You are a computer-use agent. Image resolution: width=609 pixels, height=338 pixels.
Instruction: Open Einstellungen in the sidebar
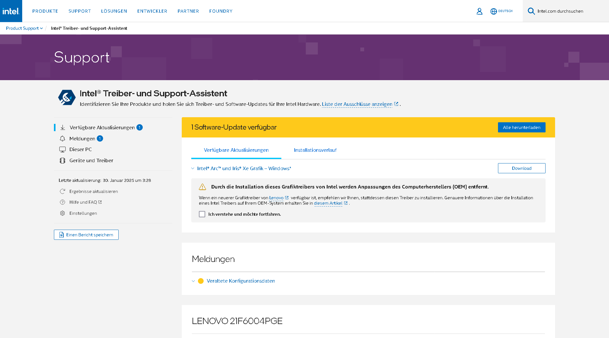point(83,213)
